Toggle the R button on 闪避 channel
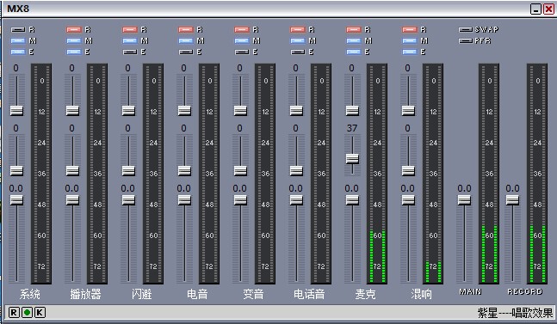Image resolution: width=557 pixels, height=324 pixels. pos(130,30)
